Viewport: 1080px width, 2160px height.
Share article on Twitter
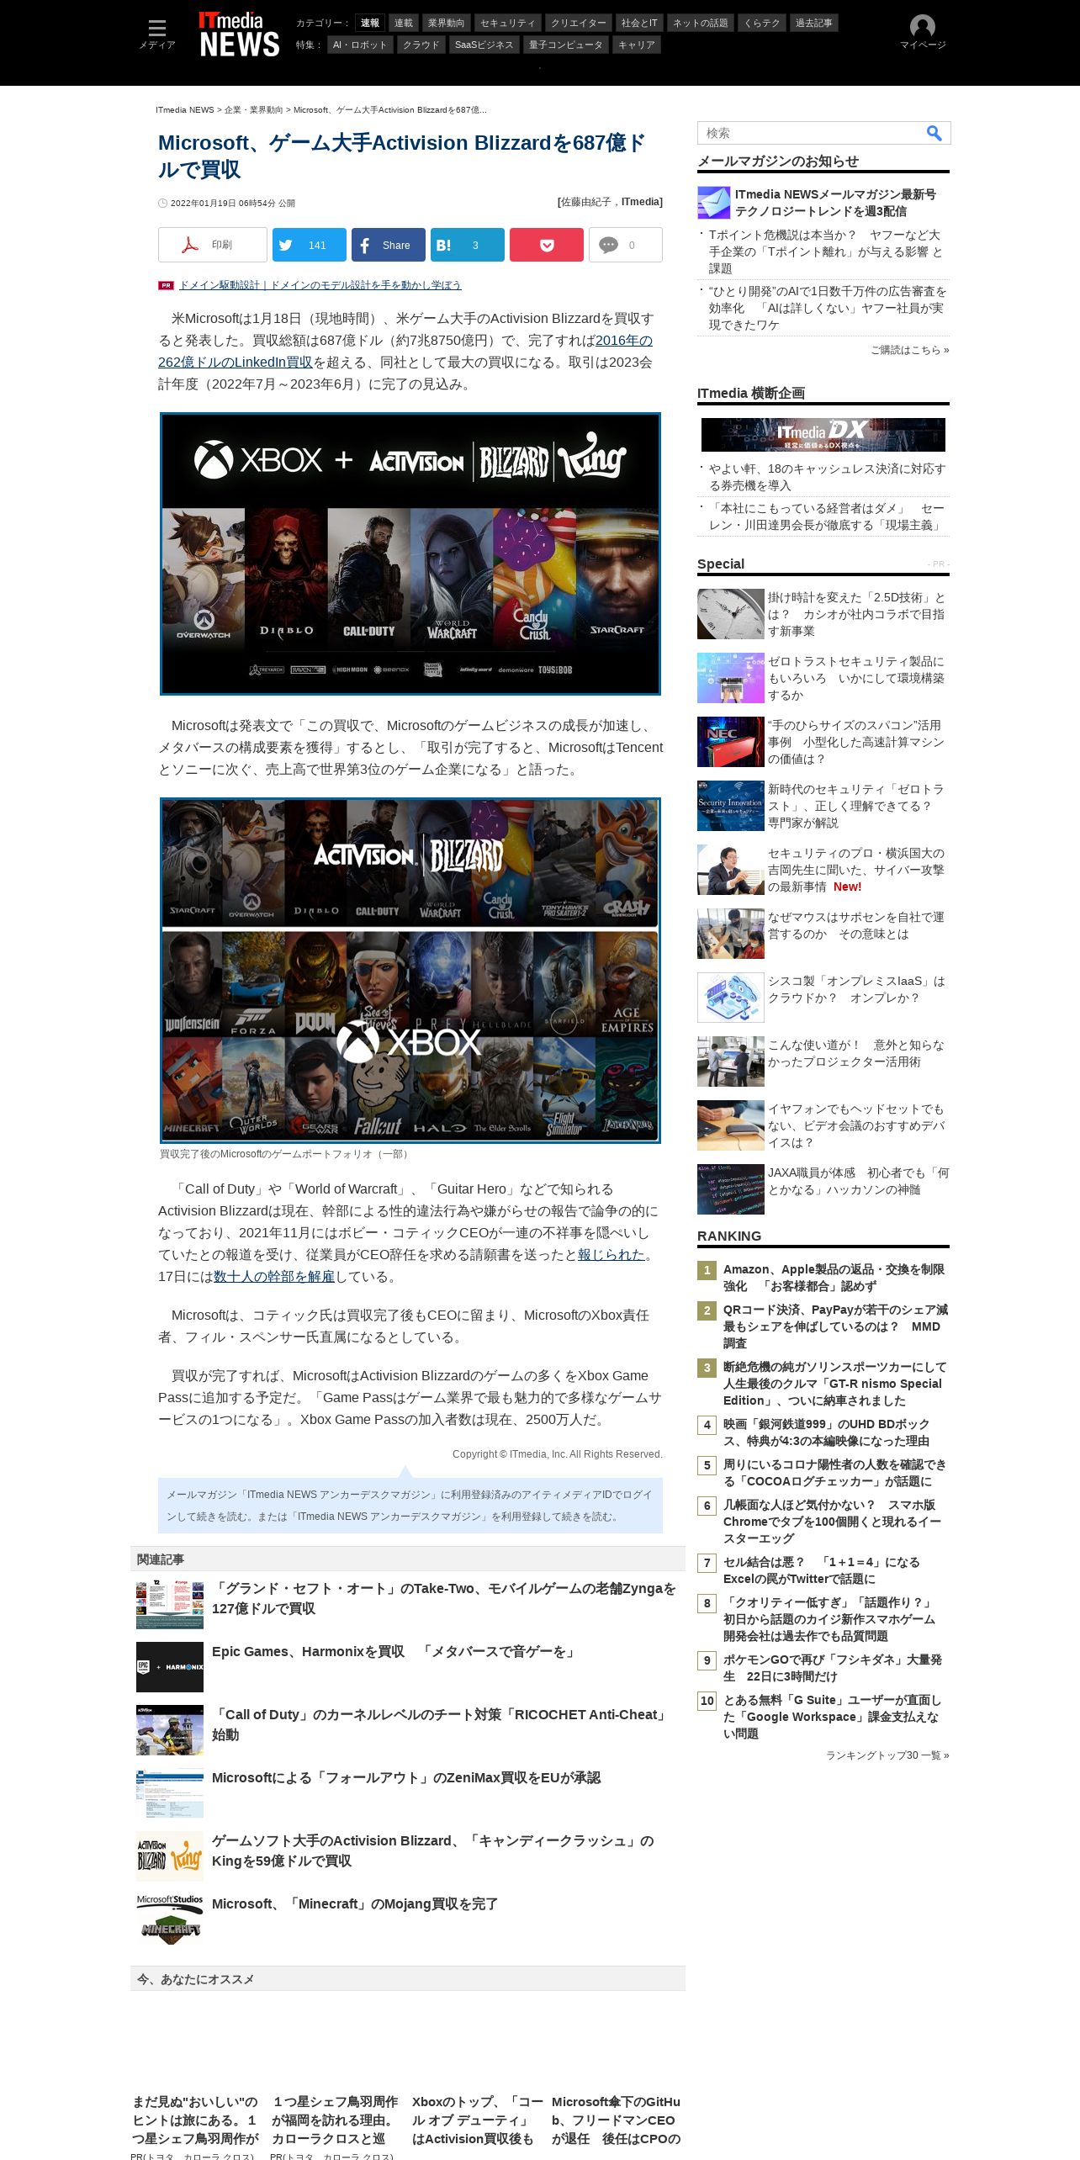[309, 245]
